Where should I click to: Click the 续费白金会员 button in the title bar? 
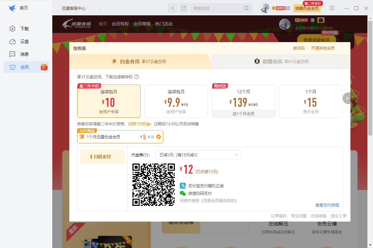click(x=307, y=8)
